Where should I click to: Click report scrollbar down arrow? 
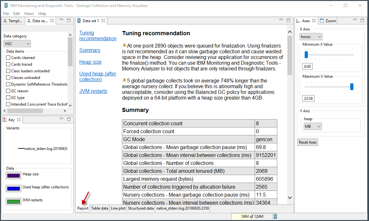click(290, 198)
